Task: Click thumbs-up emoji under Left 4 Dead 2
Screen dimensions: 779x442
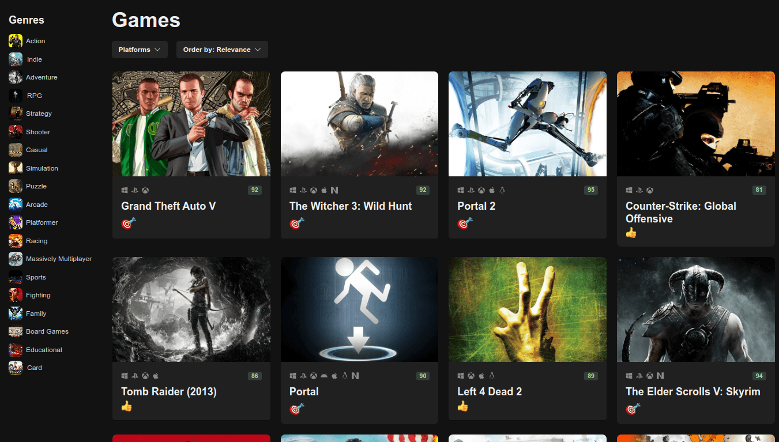Action: (x=463, y=406)
